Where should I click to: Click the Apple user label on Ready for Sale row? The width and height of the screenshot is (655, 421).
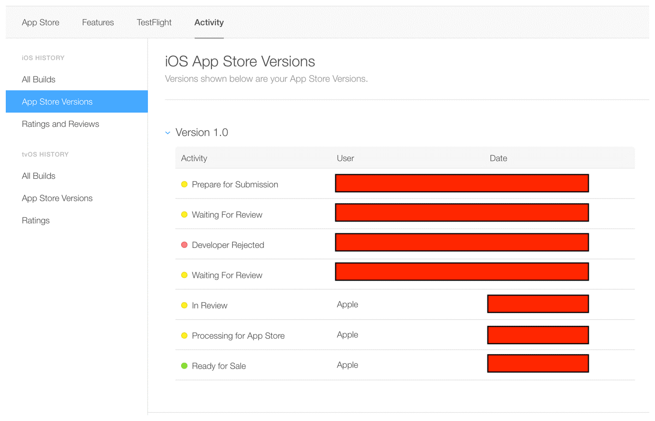tap(347, 365)
